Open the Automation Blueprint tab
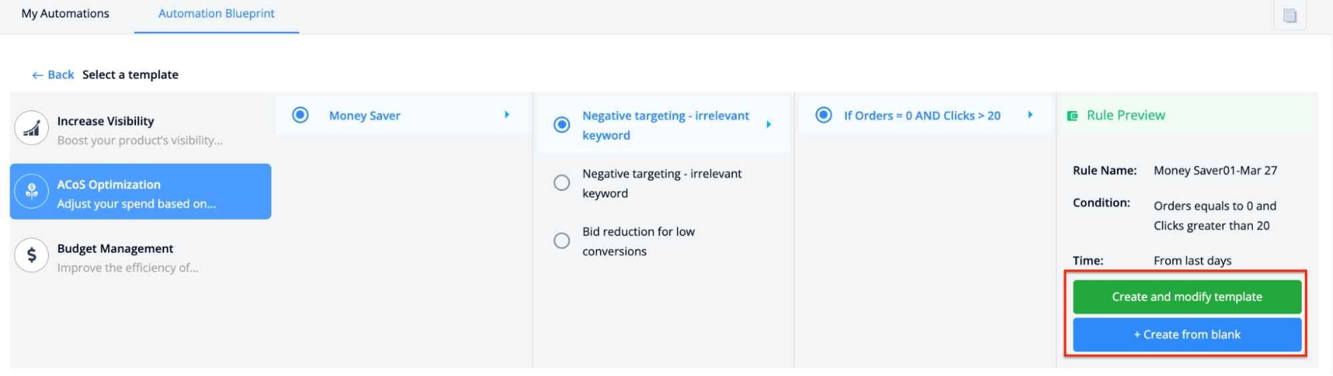1333x376 pixels. coord(217,13)
